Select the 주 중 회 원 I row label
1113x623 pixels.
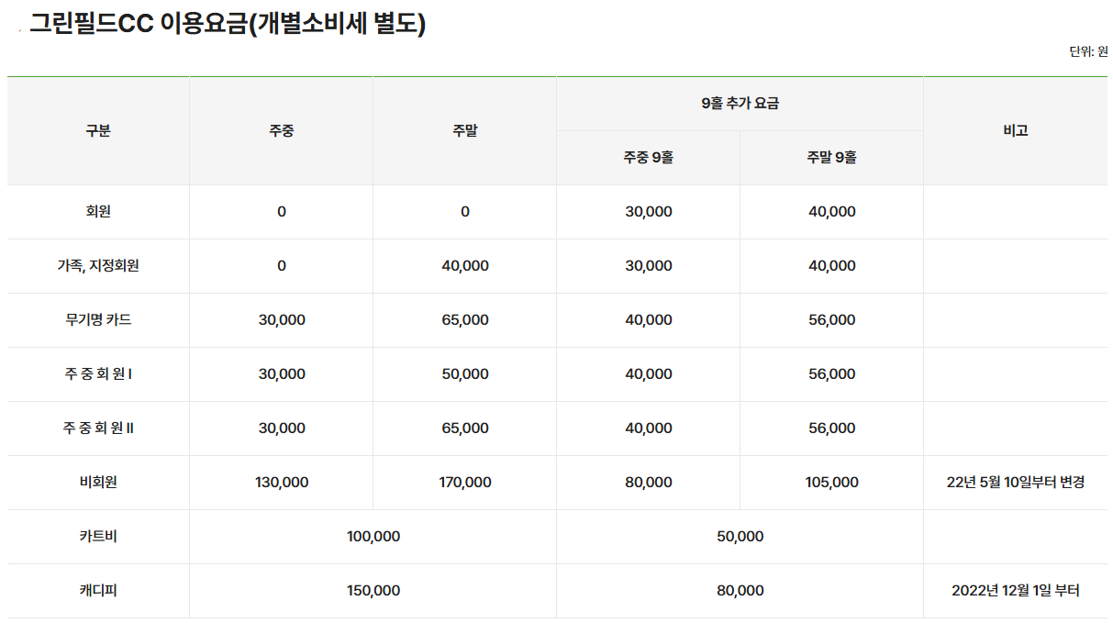point(98,374)
